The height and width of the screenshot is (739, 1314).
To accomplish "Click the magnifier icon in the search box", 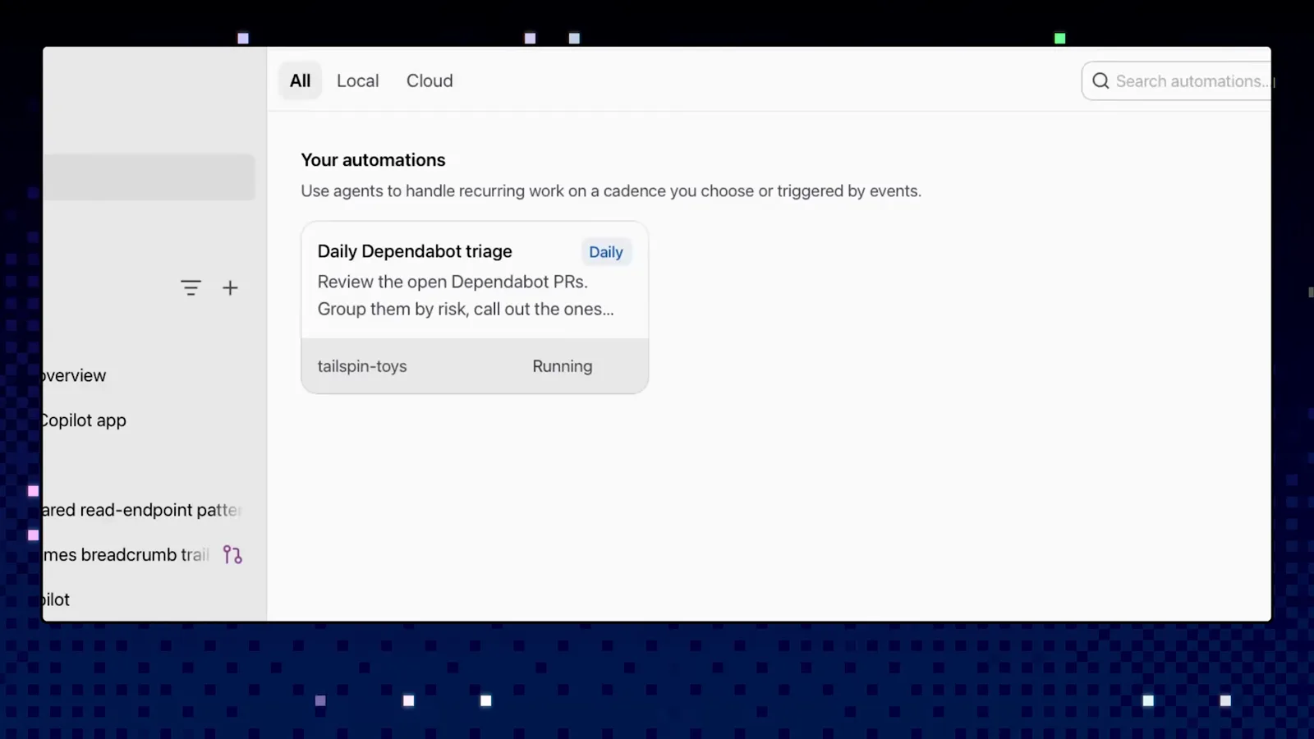I will [x=1100, y=80].
